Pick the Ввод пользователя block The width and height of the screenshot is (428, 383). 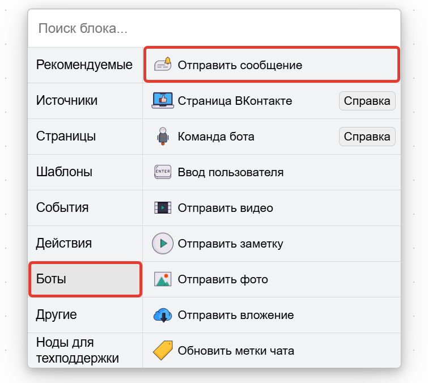click(x=272, y=172)
